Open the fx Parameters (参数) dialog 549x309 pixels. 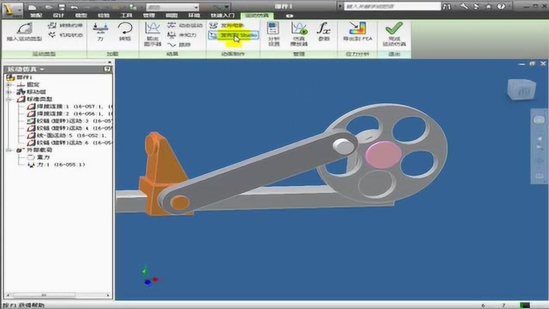324,32
